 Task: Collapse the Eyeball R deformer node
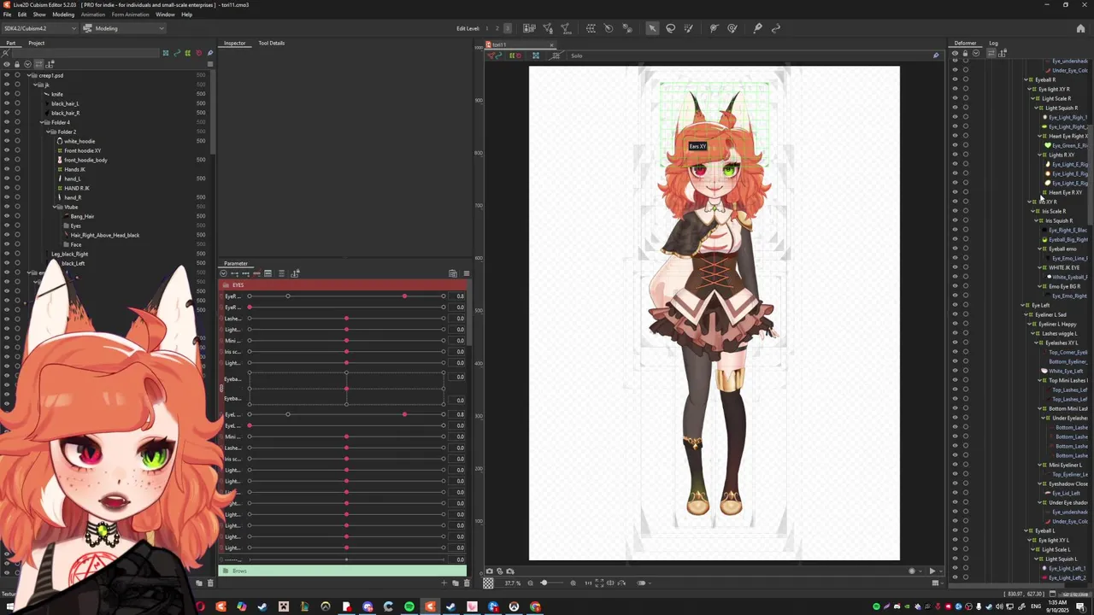point(1026,79)
